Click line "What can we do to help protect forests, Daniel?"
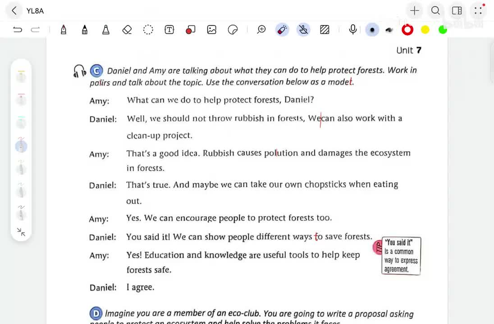 [220, 100]
